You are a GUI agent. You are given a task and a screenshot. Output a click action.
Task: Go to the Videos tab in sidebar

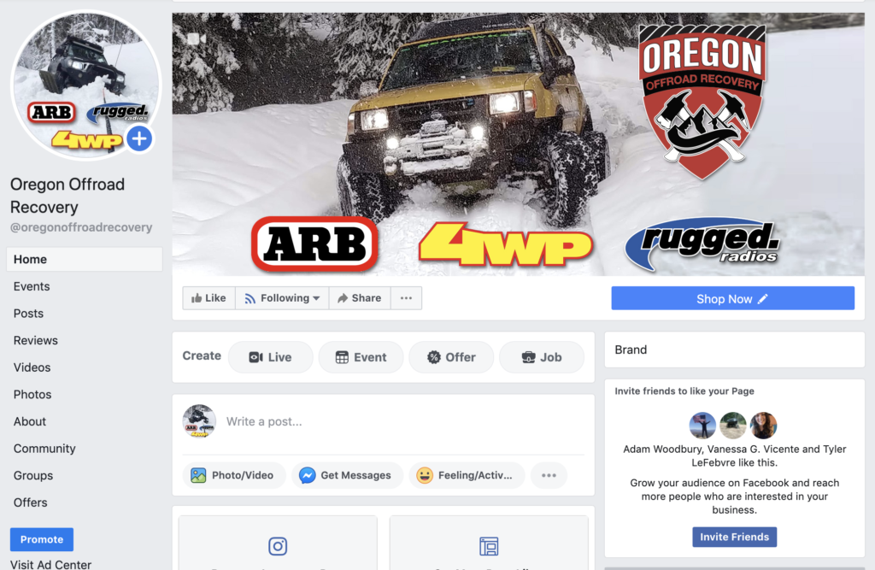32,367
